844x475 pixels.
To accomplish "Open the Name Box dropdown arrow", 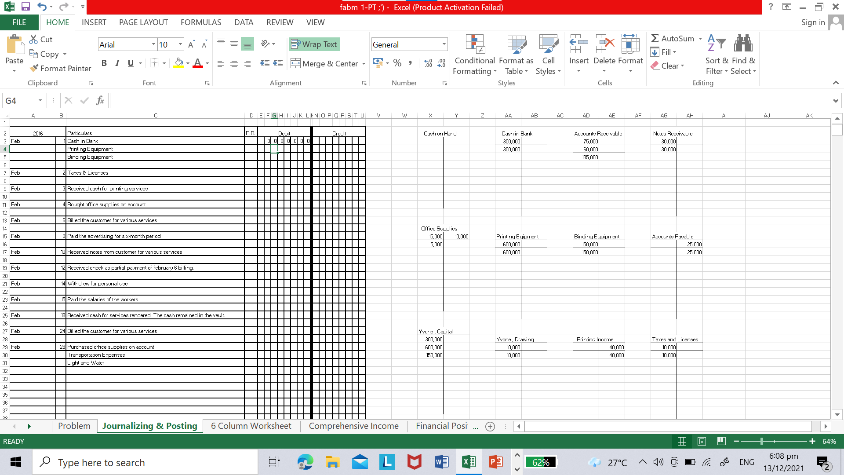I will point(40,100).
